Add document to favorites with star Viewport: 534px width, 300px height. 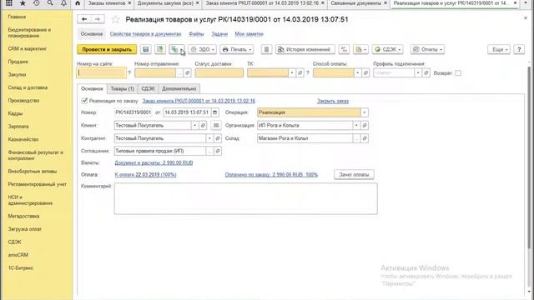[x=115, y=19]
